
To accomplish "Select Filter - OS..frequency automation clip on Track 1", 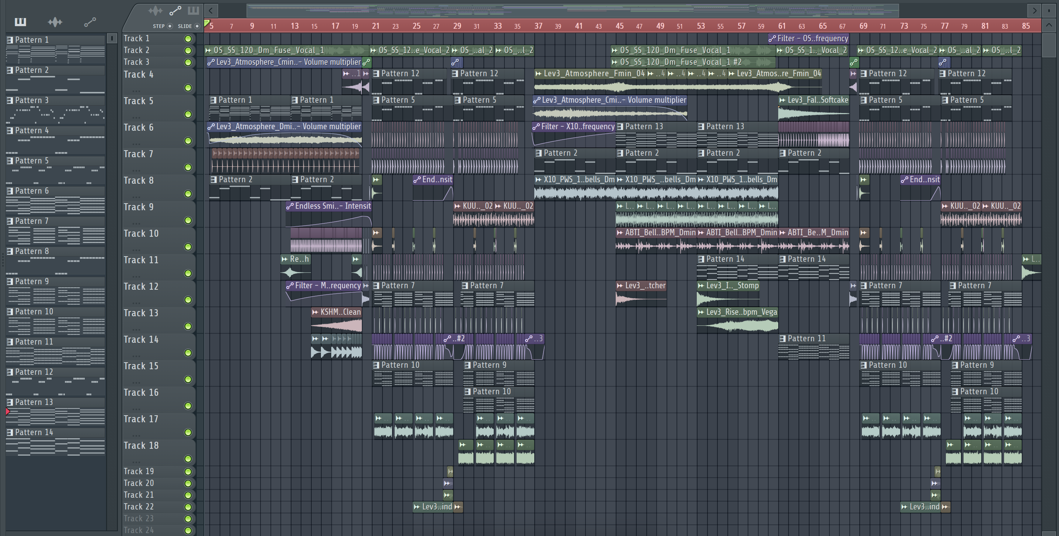I will pos(808,39).
